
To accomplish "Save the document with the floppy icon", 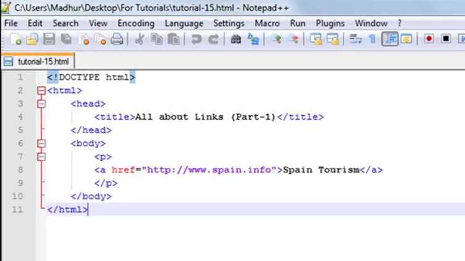I will [x=49, y=39].
